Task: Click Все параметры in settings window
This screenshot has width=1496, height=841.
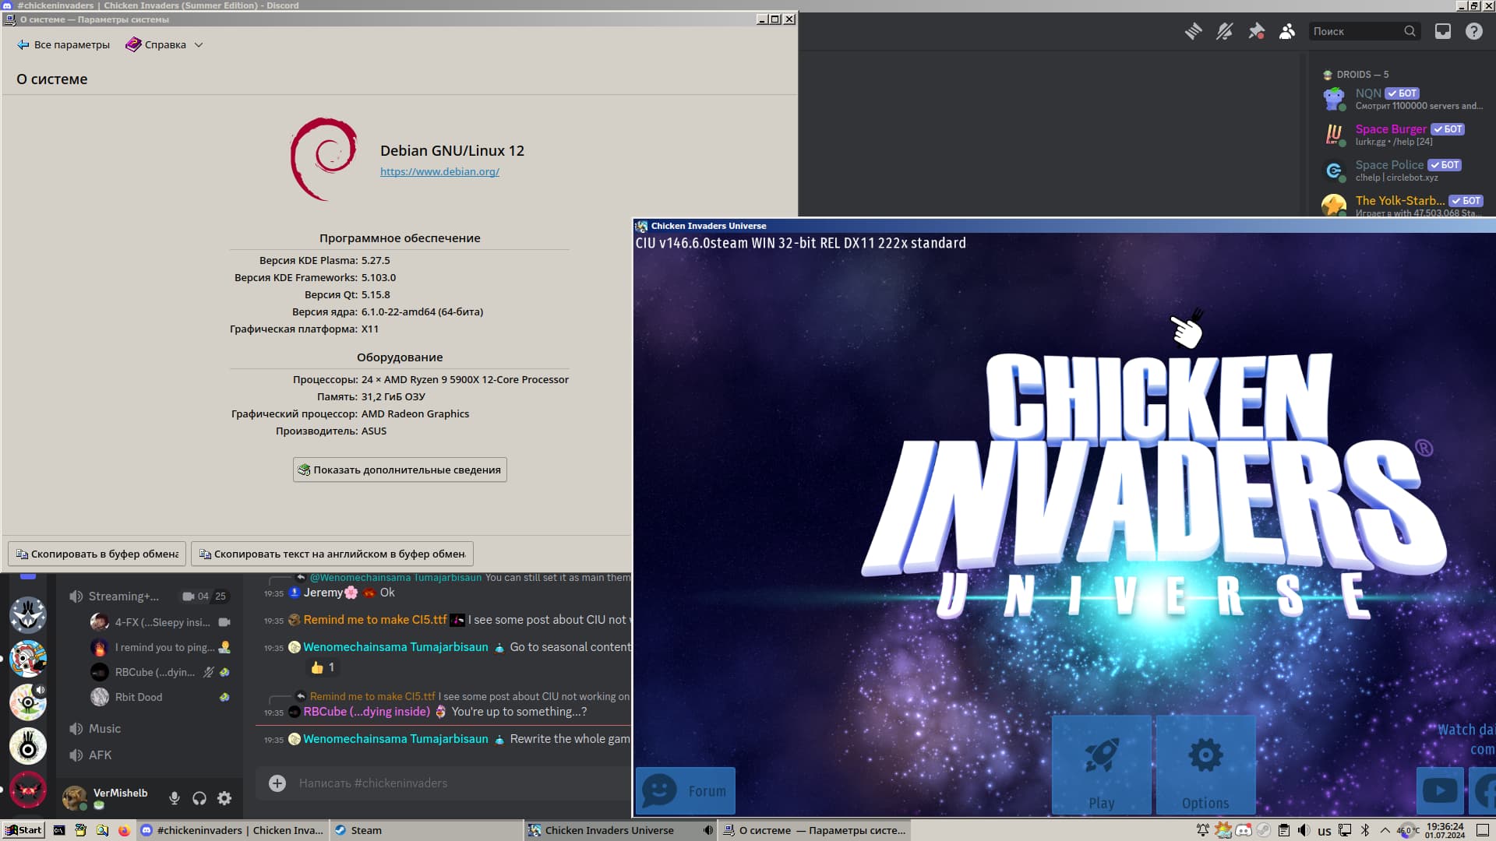Action: pos(63,44)
